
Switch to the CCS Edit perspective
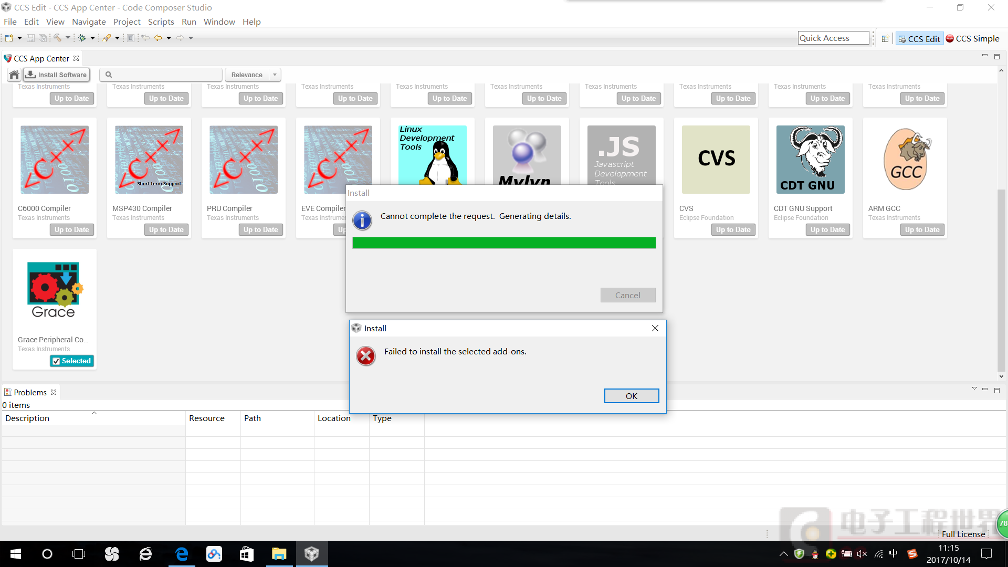(x=919, y=38)
